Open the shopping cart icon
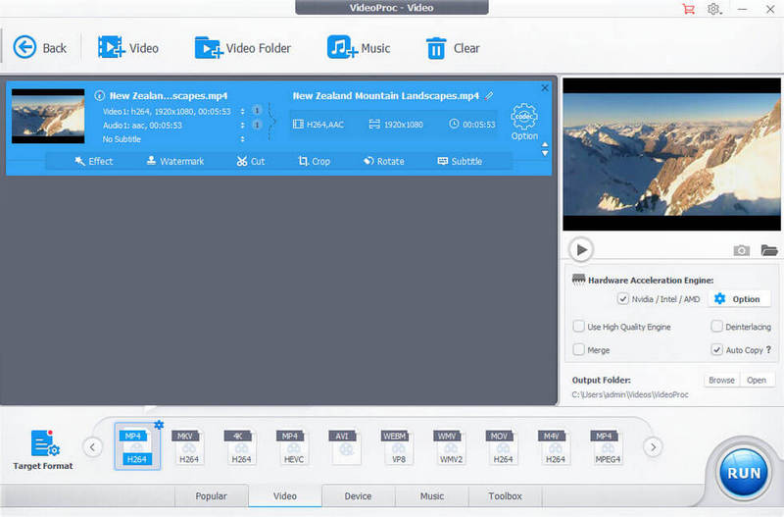The width and height of the screenshot is (784, 517). pos(689,9)
